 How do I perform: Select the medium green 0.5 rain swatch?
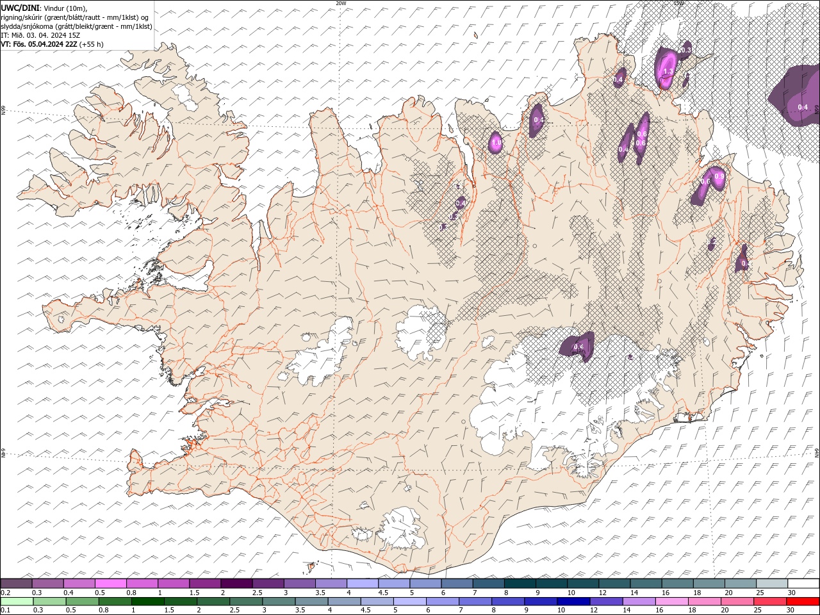pyautogui.click(x=83, y=602)
